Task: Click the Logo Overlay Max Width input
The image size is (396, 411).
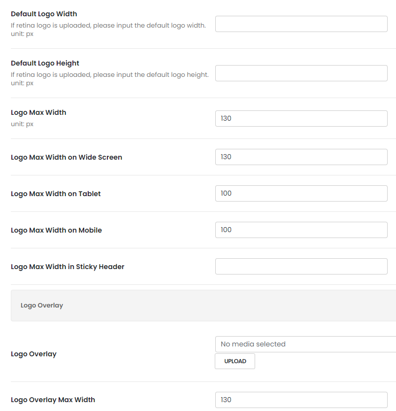Action: tap(301, 400)
